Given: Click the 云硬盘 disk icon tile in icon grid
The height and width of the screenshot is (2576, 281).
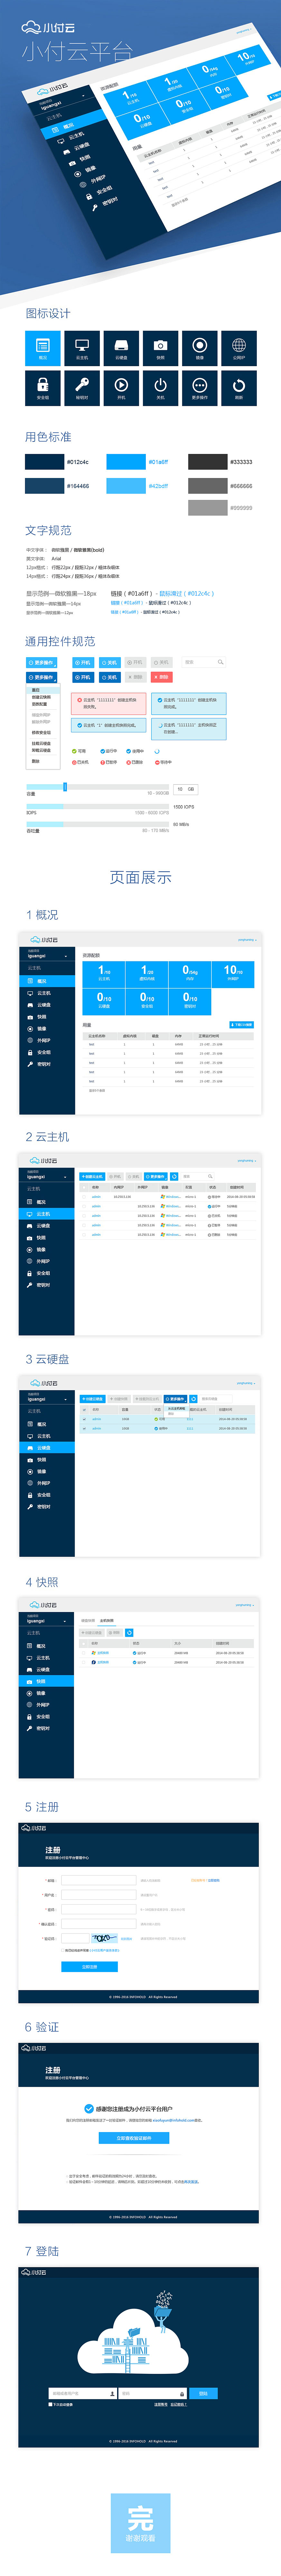Looking at the screenshot, I should (x=121, y=348).
